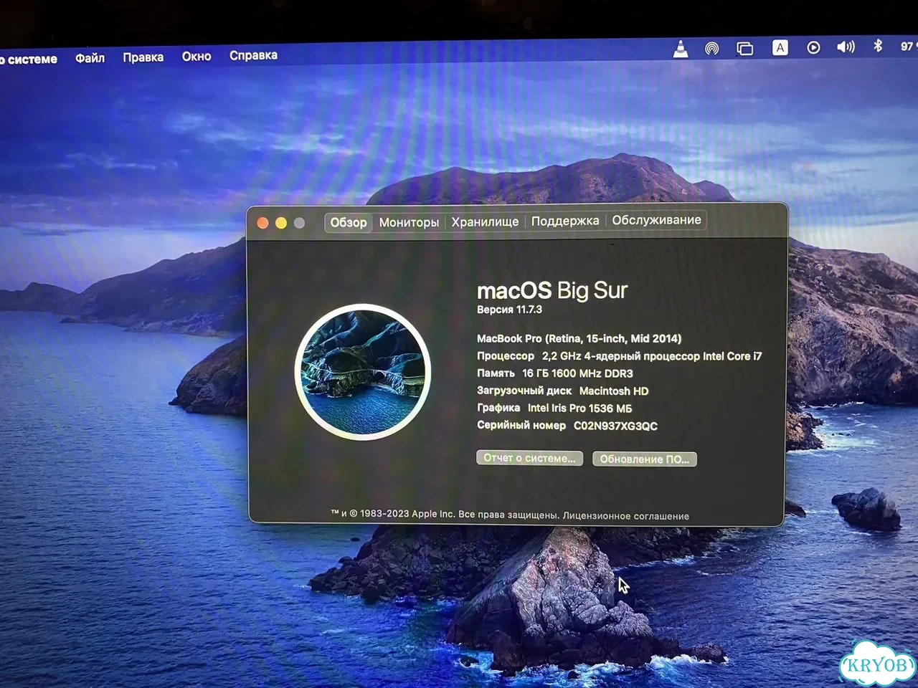The image size is (918, 688).
Task: Open the VLC cone menu bar icon
Action: 681,49
